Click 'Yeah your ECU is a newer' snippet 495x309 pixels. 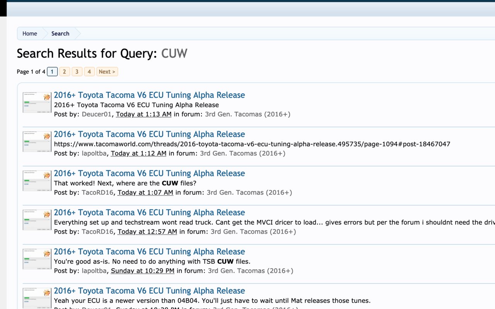(212, 301)
